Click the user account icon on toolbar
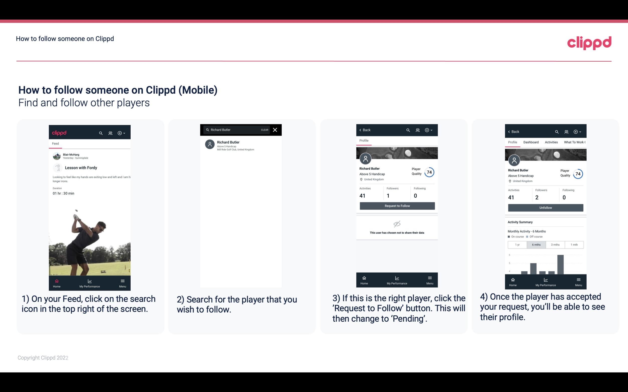The height and width of the screenshot is (392, 628). coord(110,133)
